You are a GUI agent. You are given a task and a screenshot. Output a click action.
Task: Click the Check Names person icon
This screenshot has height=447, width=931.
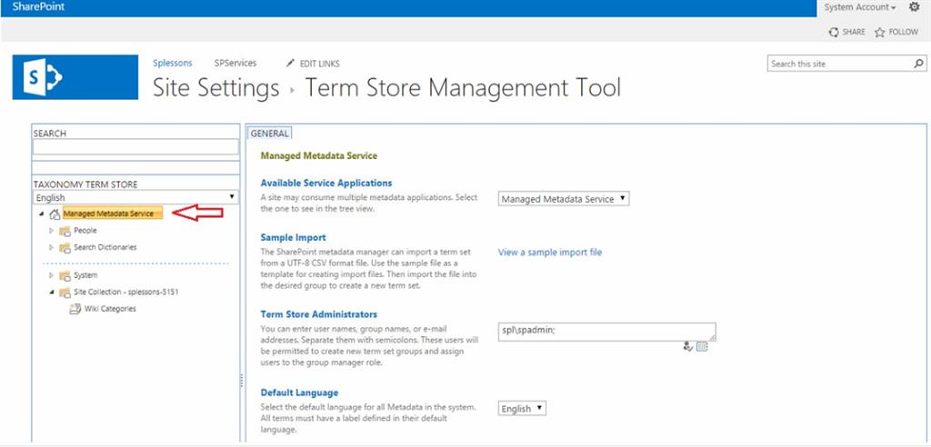[688, 346]
